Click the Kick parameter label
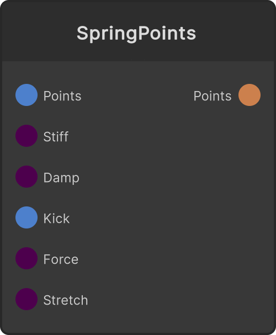 [57, 219]
